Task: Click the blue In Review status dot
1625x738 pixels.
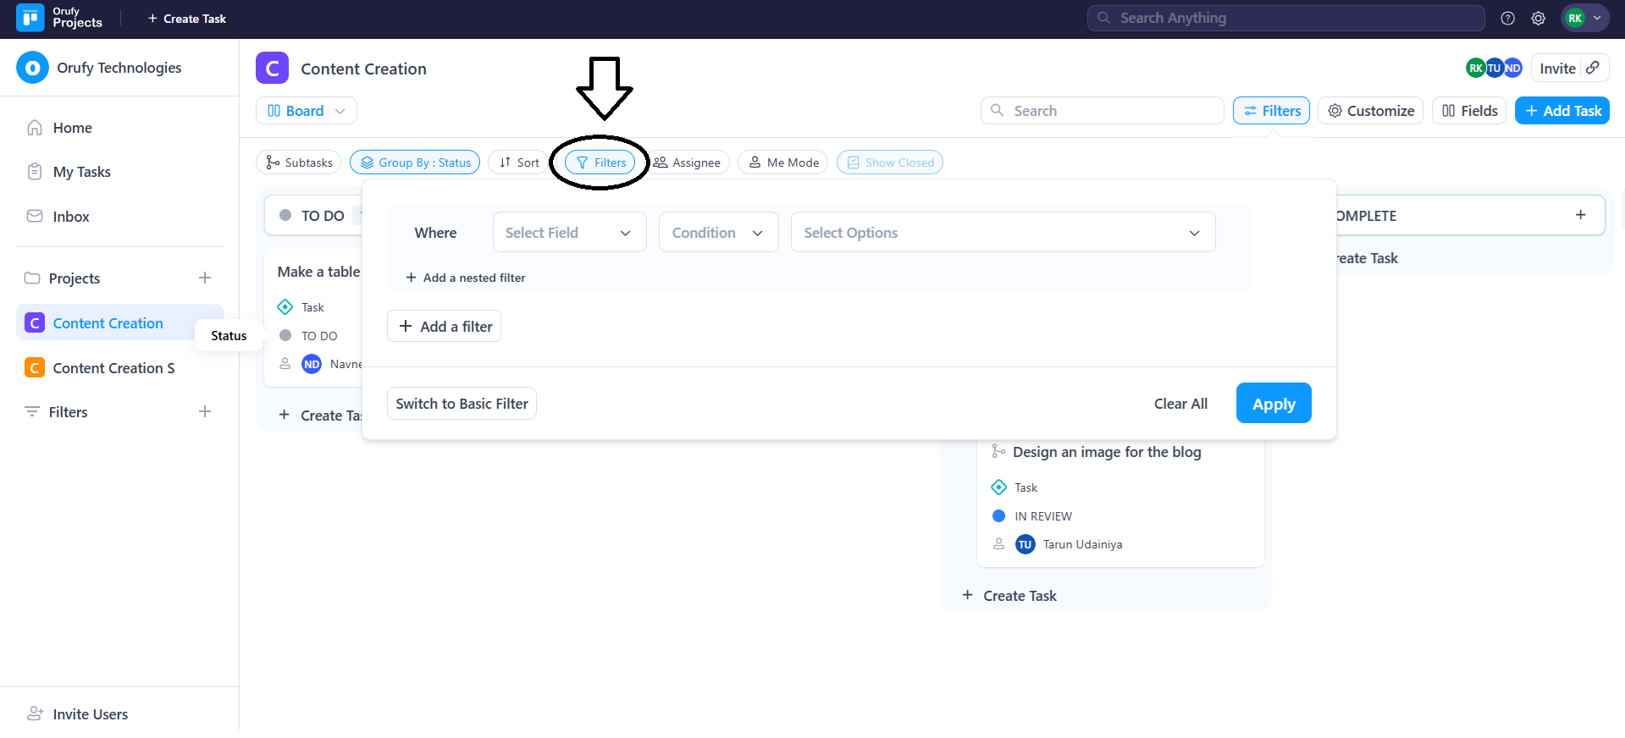Action: tap(998, 516)
